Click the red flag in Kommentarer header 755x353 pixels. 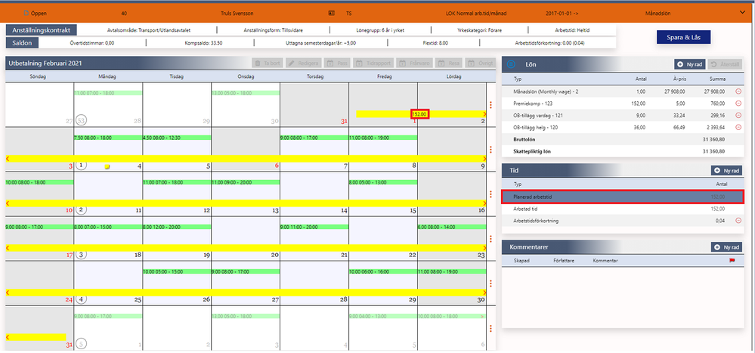click(x=733, y=261)
